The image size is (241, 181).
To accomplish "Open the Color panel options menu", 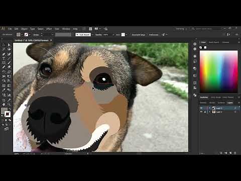I will (239, 42).
